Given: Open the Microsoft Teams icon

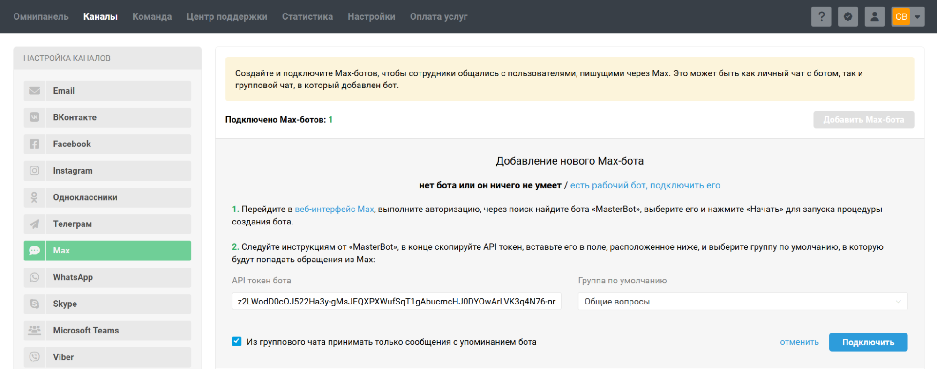Looking at the screenshot, I should 35,330.
